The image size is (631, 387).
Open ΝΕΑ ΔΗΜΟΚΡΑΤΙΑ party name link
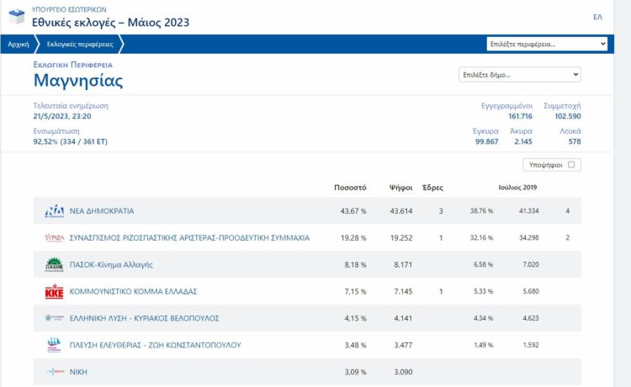click(x=101, y=211)
